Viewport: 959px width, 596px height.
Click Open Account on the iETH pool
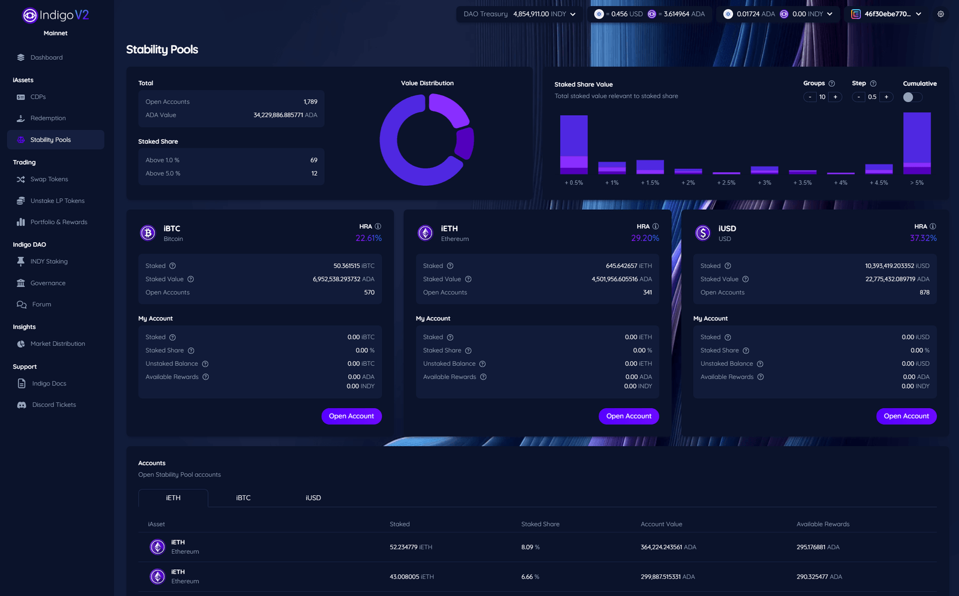(x=628, y=416)
